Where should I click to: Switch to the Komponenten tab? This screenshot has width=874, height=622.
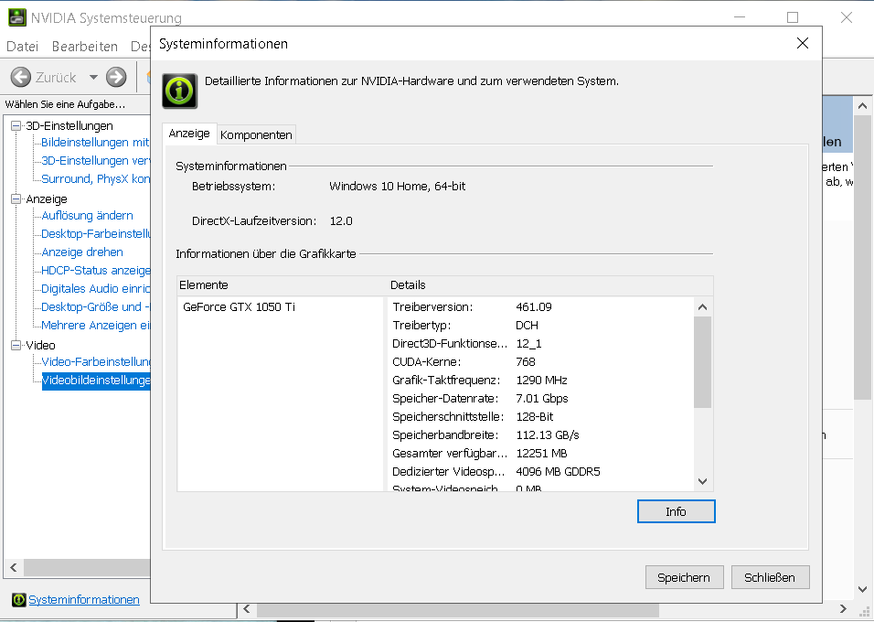(x=256, y=134)
